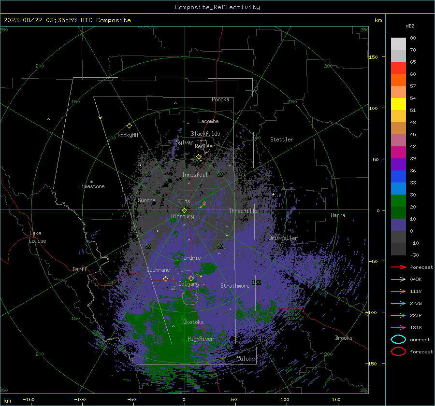
Task: Click the Innisfail town label
Action: pyautogui.click(x=195, y=175)
